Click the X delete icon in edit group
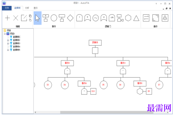 [16, 18]
